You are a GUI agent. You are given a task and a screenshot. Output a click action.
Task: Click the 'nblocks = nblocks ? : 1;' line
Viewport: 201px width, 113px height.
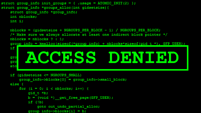37,39
